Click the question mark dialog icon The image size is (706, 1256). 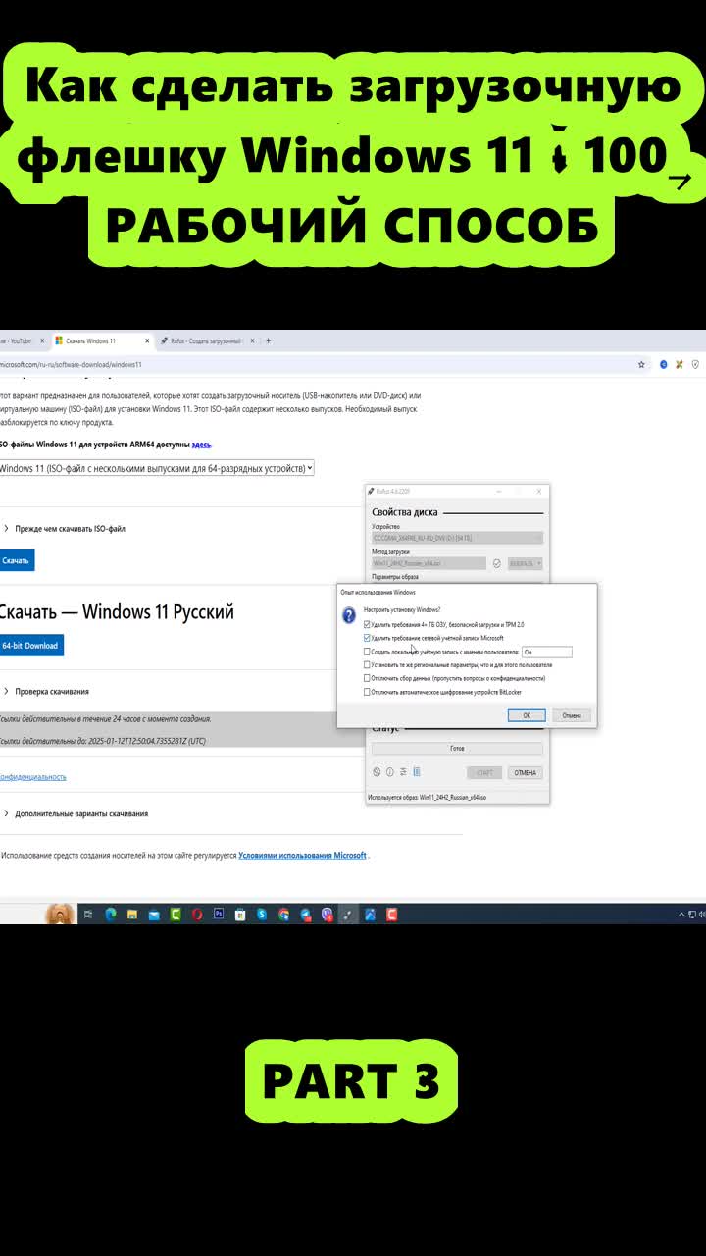click(x=349, y=616)
